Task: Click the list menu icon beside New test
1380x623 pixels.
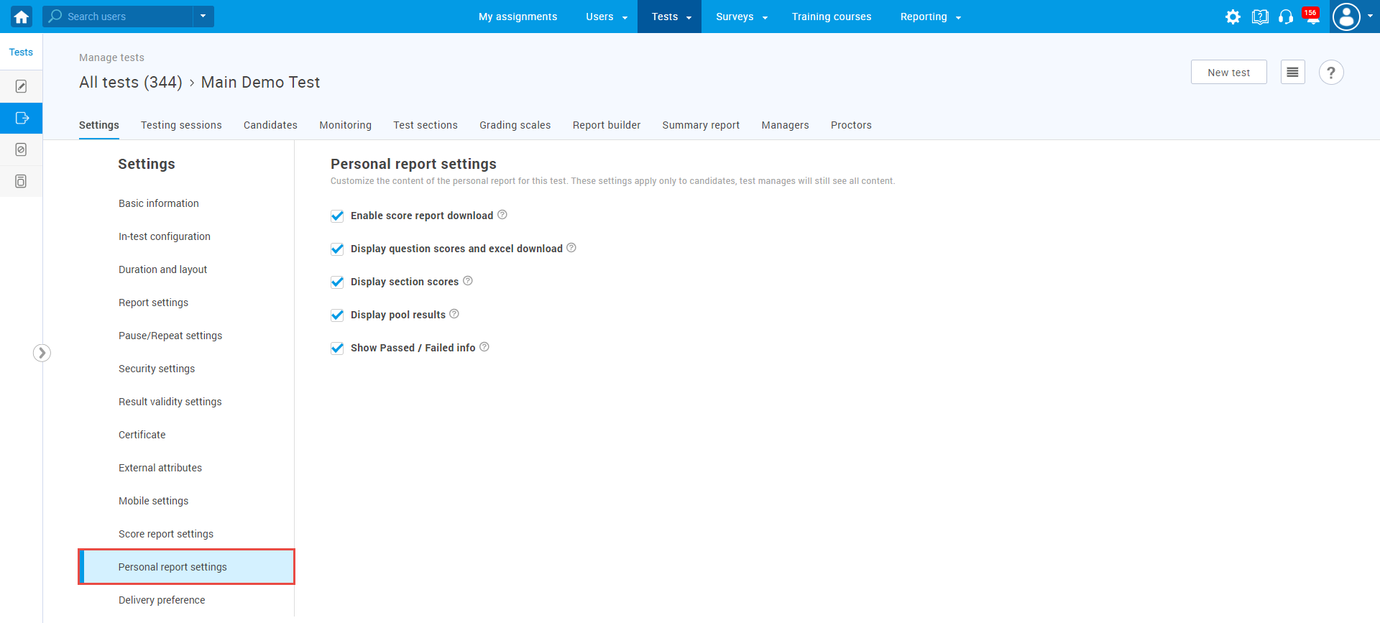Action: click(x=1292, y=72)
